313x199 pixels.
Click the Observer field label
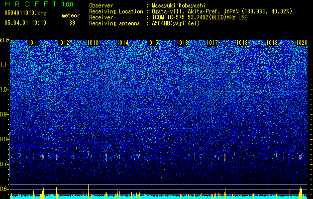pyautogui.click(x=101, y=5)
